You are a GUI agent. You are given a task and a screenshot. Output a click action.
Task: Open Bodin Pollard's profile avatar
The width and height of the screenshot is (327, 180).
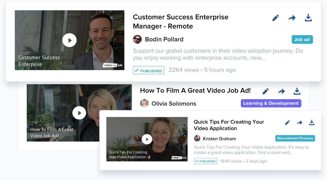137,39
